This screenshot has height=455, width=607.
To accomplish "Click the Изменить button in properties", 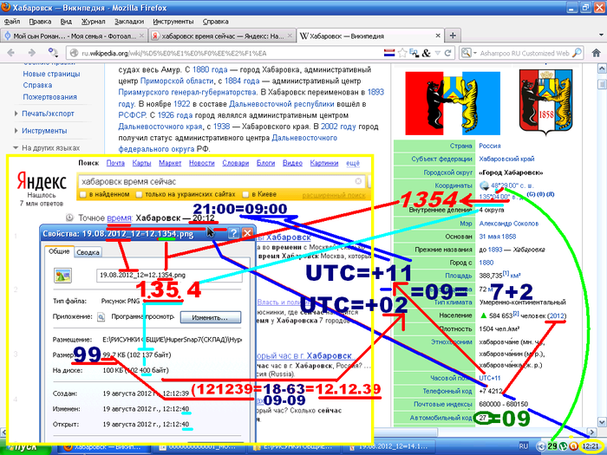I will coord(211,318).
